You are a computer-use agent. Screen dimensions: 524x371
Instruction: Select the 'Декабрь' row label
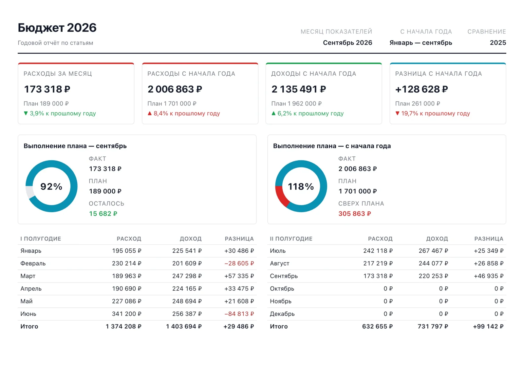tap(282, 314)
